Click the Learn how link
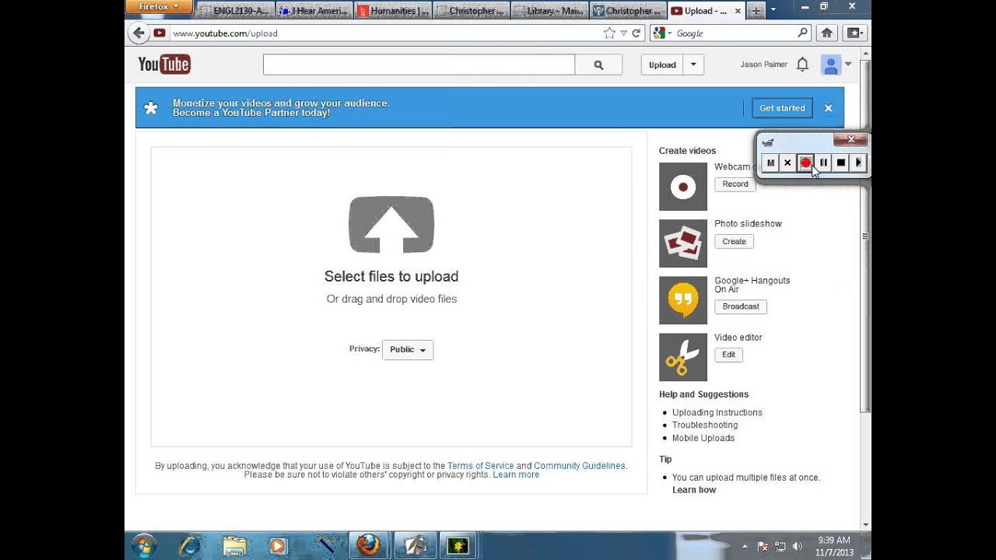Screen dimensions: 996x560 (x=694, y=490)
